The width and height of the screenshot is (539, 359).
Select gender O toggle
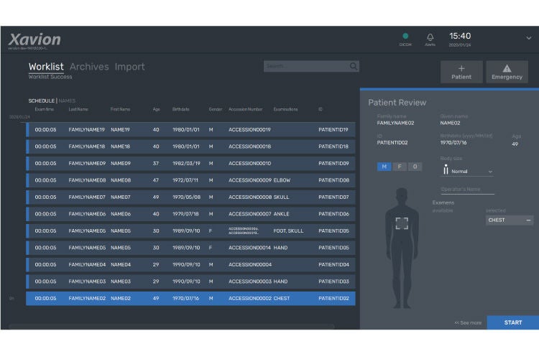415,167
